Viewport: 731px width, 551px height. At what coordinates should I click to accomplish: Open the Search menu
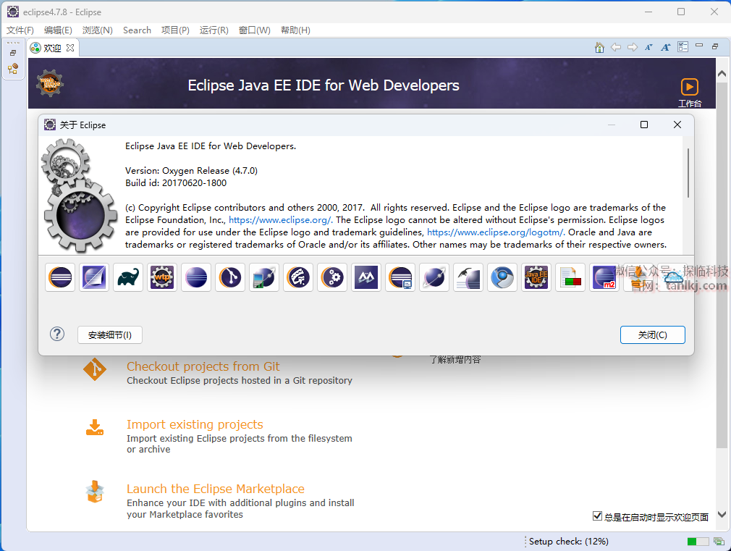pos(137,30)
